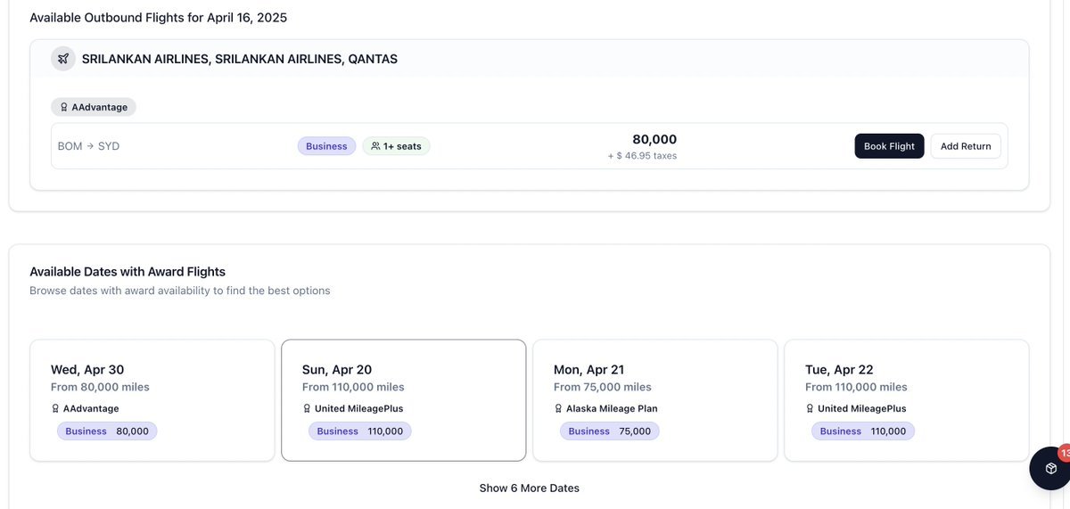Click the Business cabin tag in the flight row

pos(326,146)
